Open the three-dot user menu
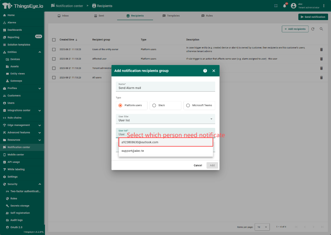331x235 pixels. coord(324,6)
